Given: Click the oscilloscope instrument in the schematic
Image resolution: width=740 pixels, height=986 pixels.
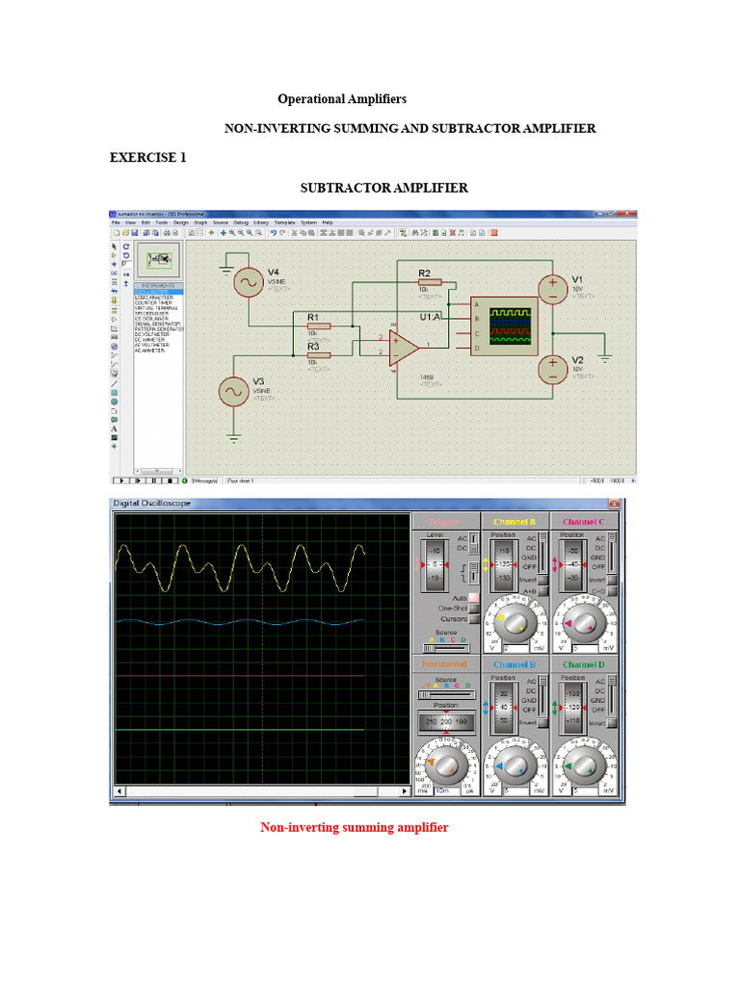Looking at the screenshot, I should (x=505, y=326).
